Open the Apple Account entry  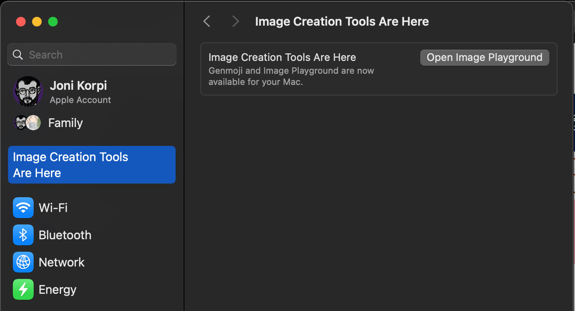[x=80, y=100]
